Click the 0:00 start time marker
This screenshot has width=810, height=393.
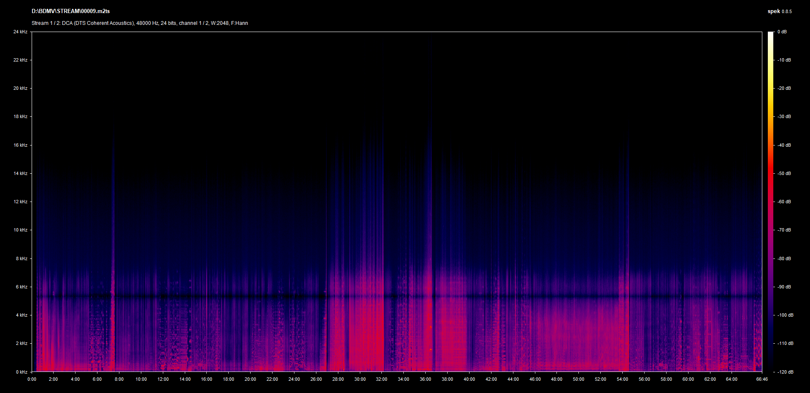point(32,379)
